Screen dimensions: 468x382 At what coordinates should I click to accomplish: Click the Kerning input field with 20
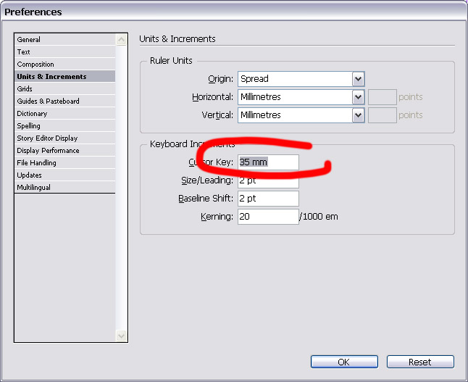268,217
